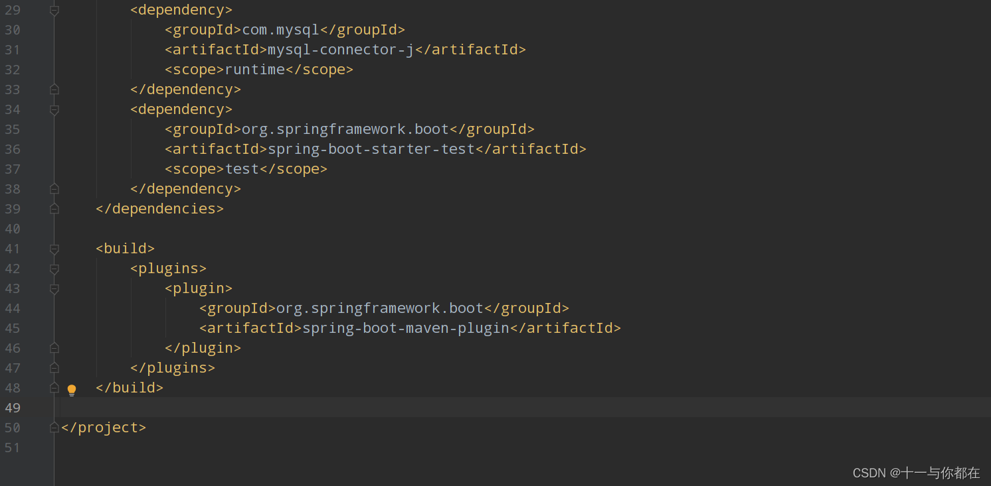Click the runtime scope value
This screenshot has height=486, width=991.
click(x=254, y=69)
